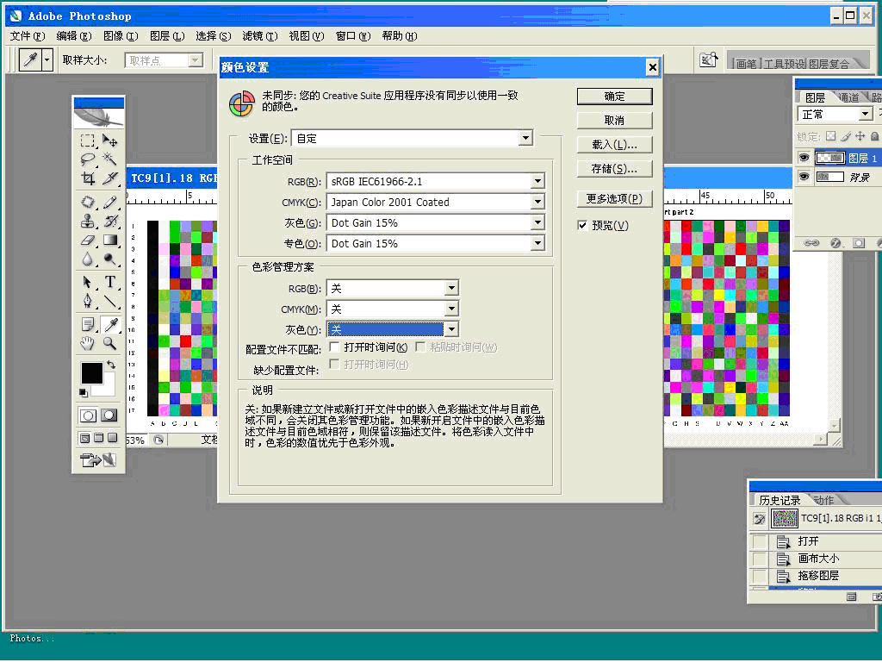Image resolution: width=882 pixels, height=662 pixels.
Task: Select the Dodge tool
Action: coord(110,259)
